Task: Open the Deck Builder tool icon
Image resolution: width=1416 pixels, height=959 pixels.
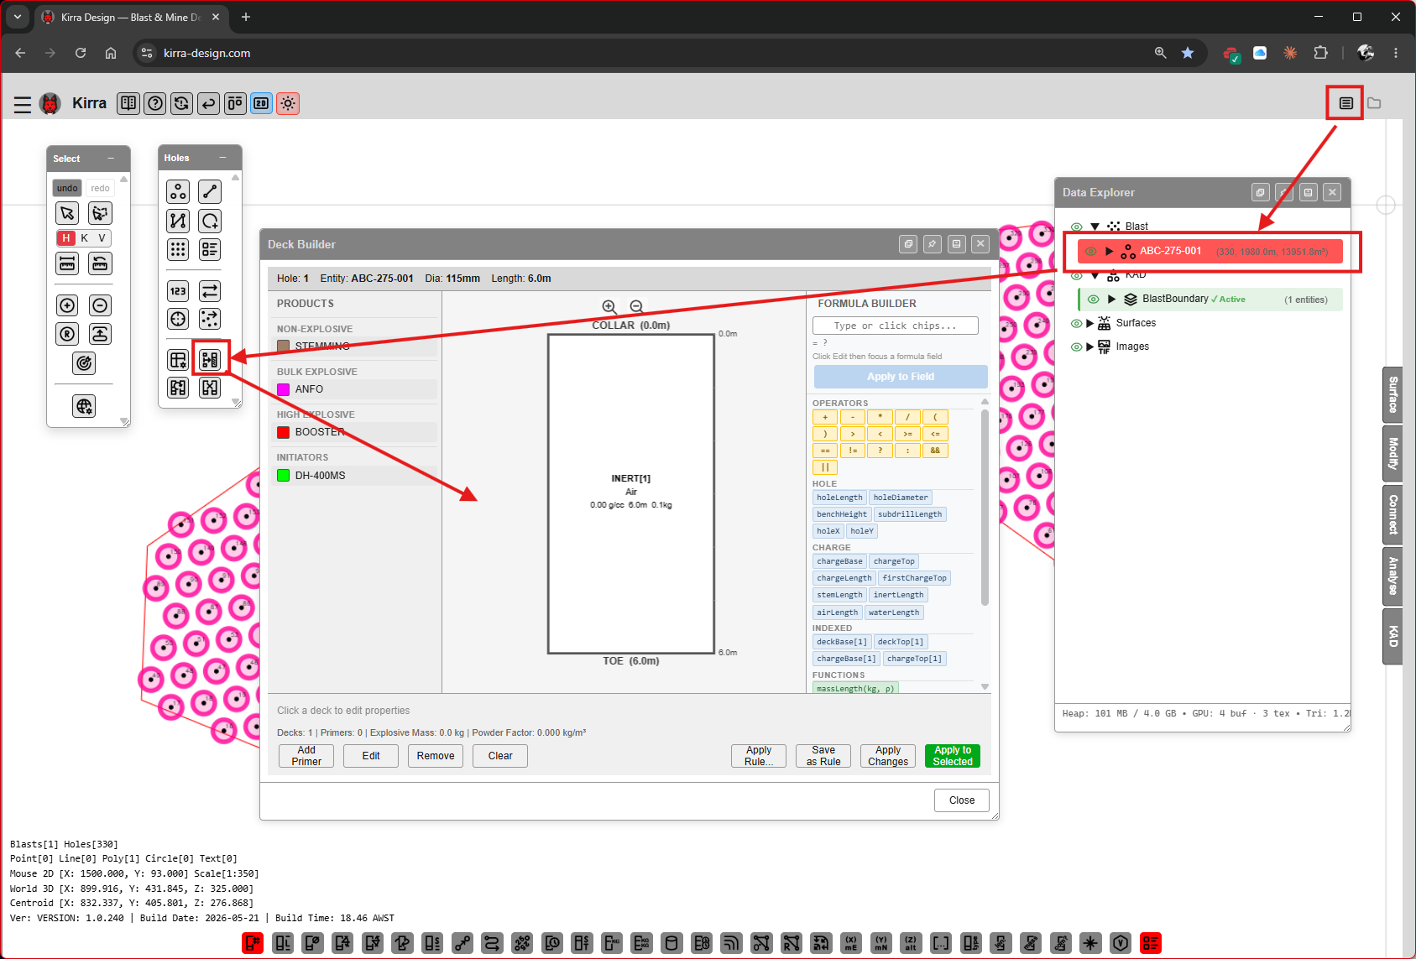Action: (x=210, y=360)
